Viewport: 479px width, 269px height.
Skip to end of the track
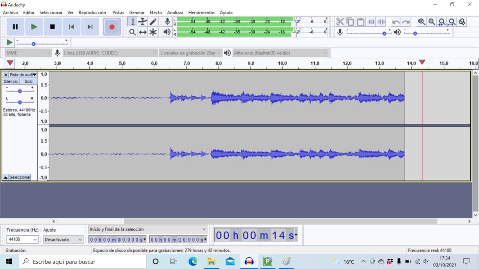[90, 27]
